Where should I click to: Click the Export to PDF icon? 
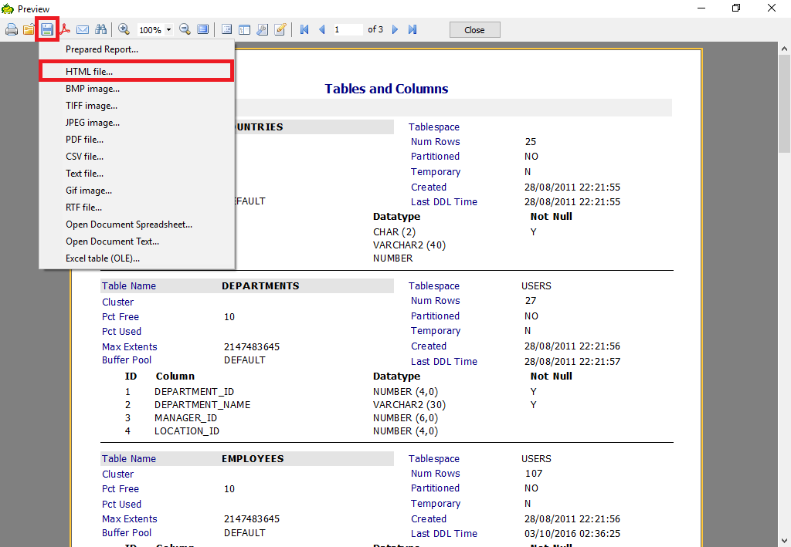tap(66, 30)
